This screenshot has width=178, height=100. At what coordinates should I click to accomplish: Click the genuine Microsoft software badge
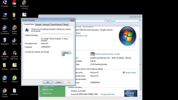tap(131, 93)
